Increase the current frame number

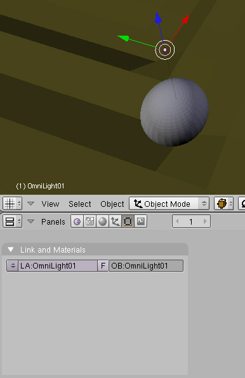point(205,221)
